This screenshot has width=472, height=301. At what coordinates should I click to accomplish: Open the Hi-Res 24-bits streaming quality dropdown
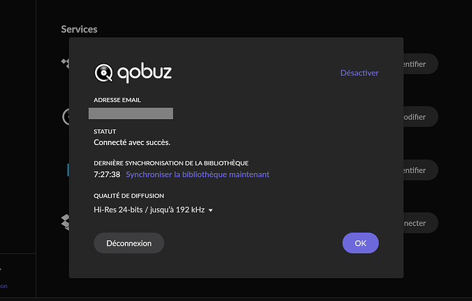coord(153,210)
